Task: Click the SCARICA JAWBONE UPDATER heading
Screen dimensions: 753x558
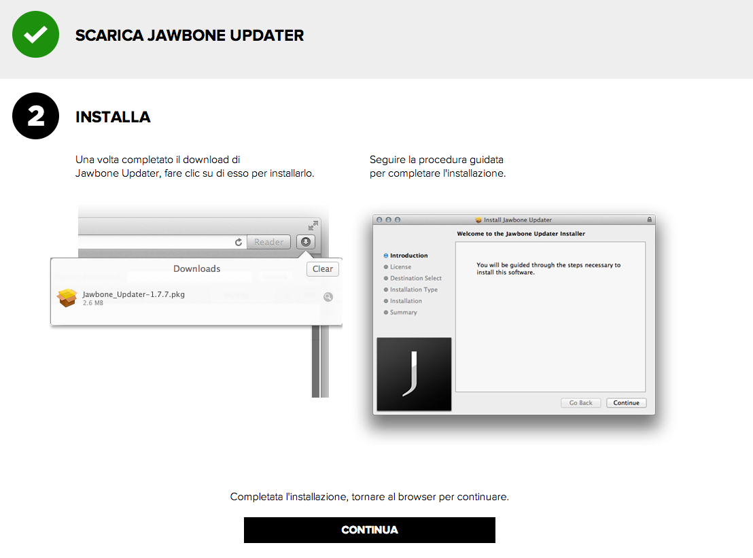Action: point(190,35)
